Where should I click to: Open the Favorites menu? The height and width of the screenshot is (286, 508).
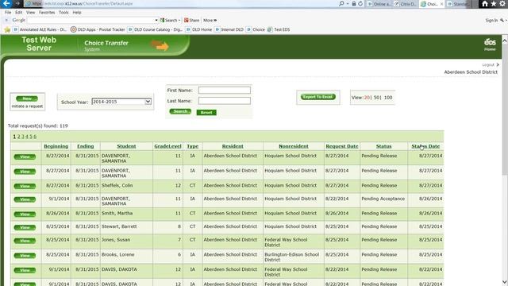(x=47, y=13)
